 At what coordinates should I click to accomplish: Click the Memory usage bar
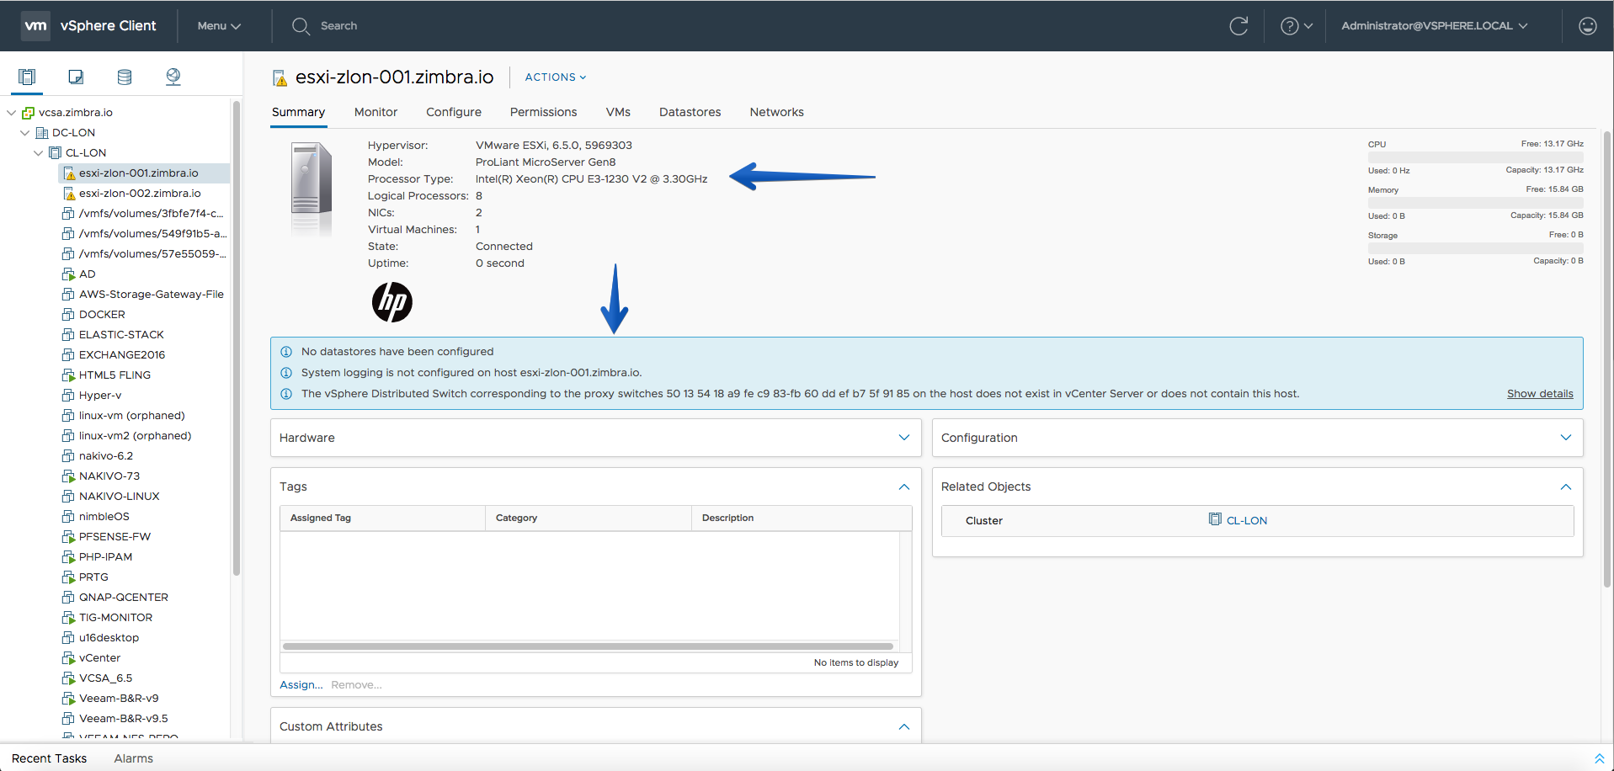pyautogui.click(x=1475, y=203)
